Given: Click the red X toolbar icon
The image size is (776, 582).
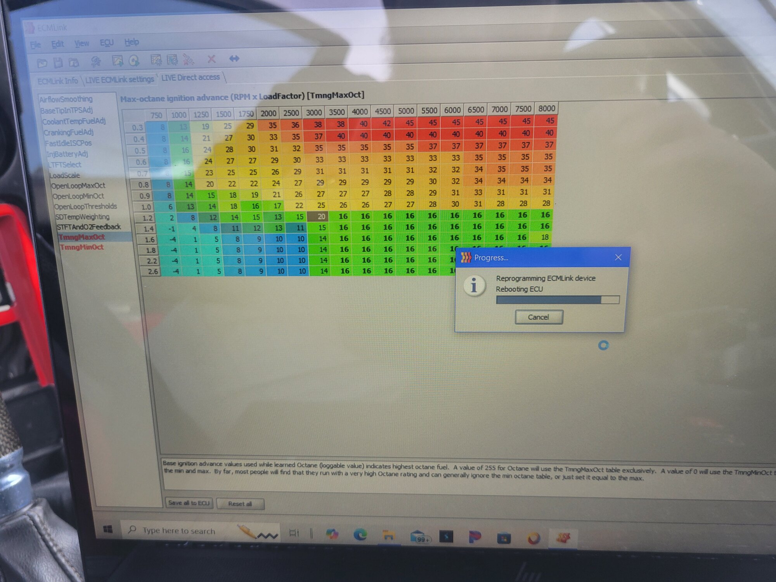Looking at the screenshot, I should (x=211, y=59).
